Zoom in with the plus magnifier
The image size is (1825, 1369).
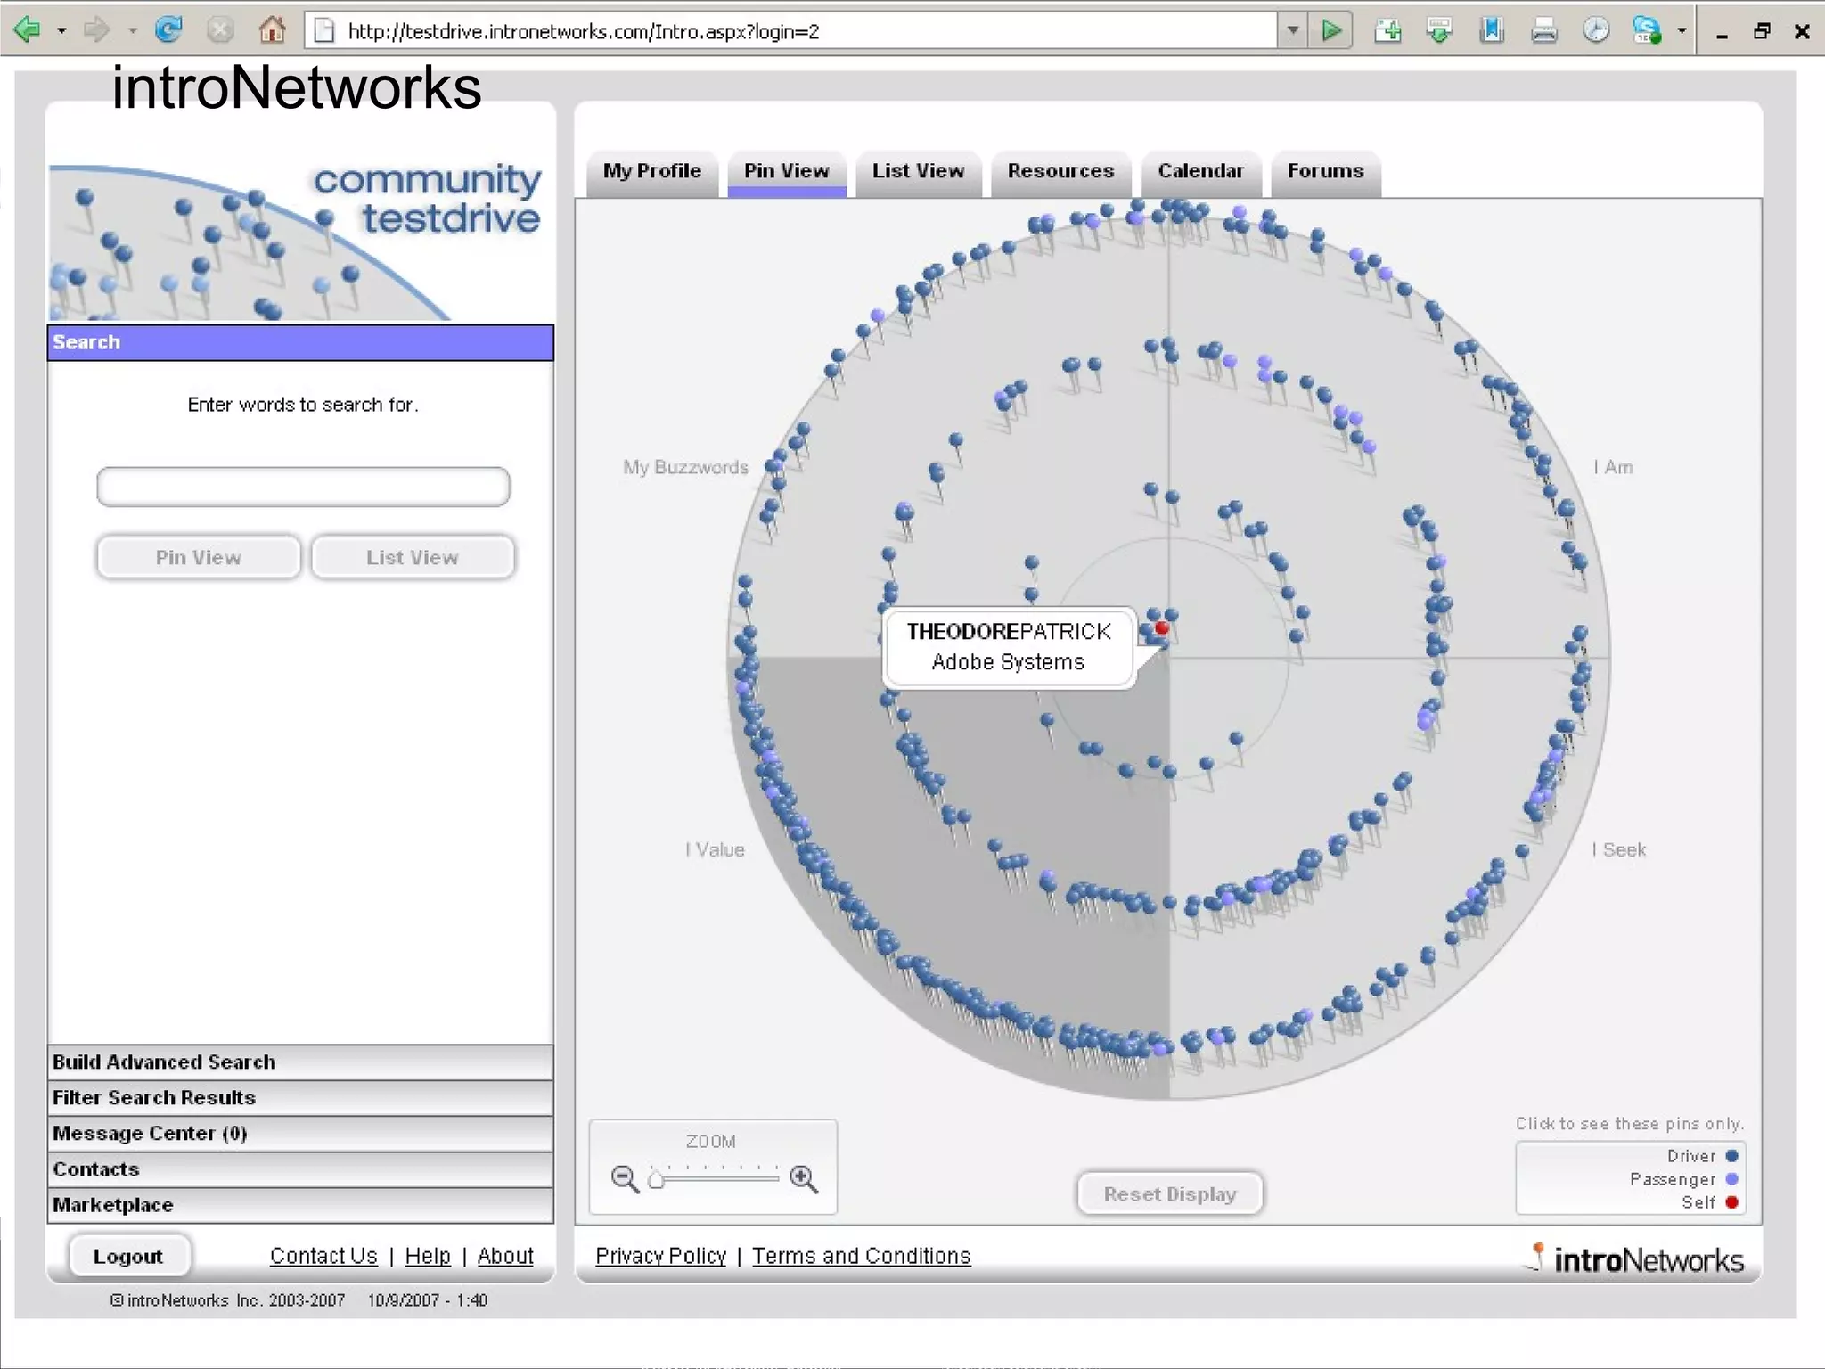[804, 1178]
